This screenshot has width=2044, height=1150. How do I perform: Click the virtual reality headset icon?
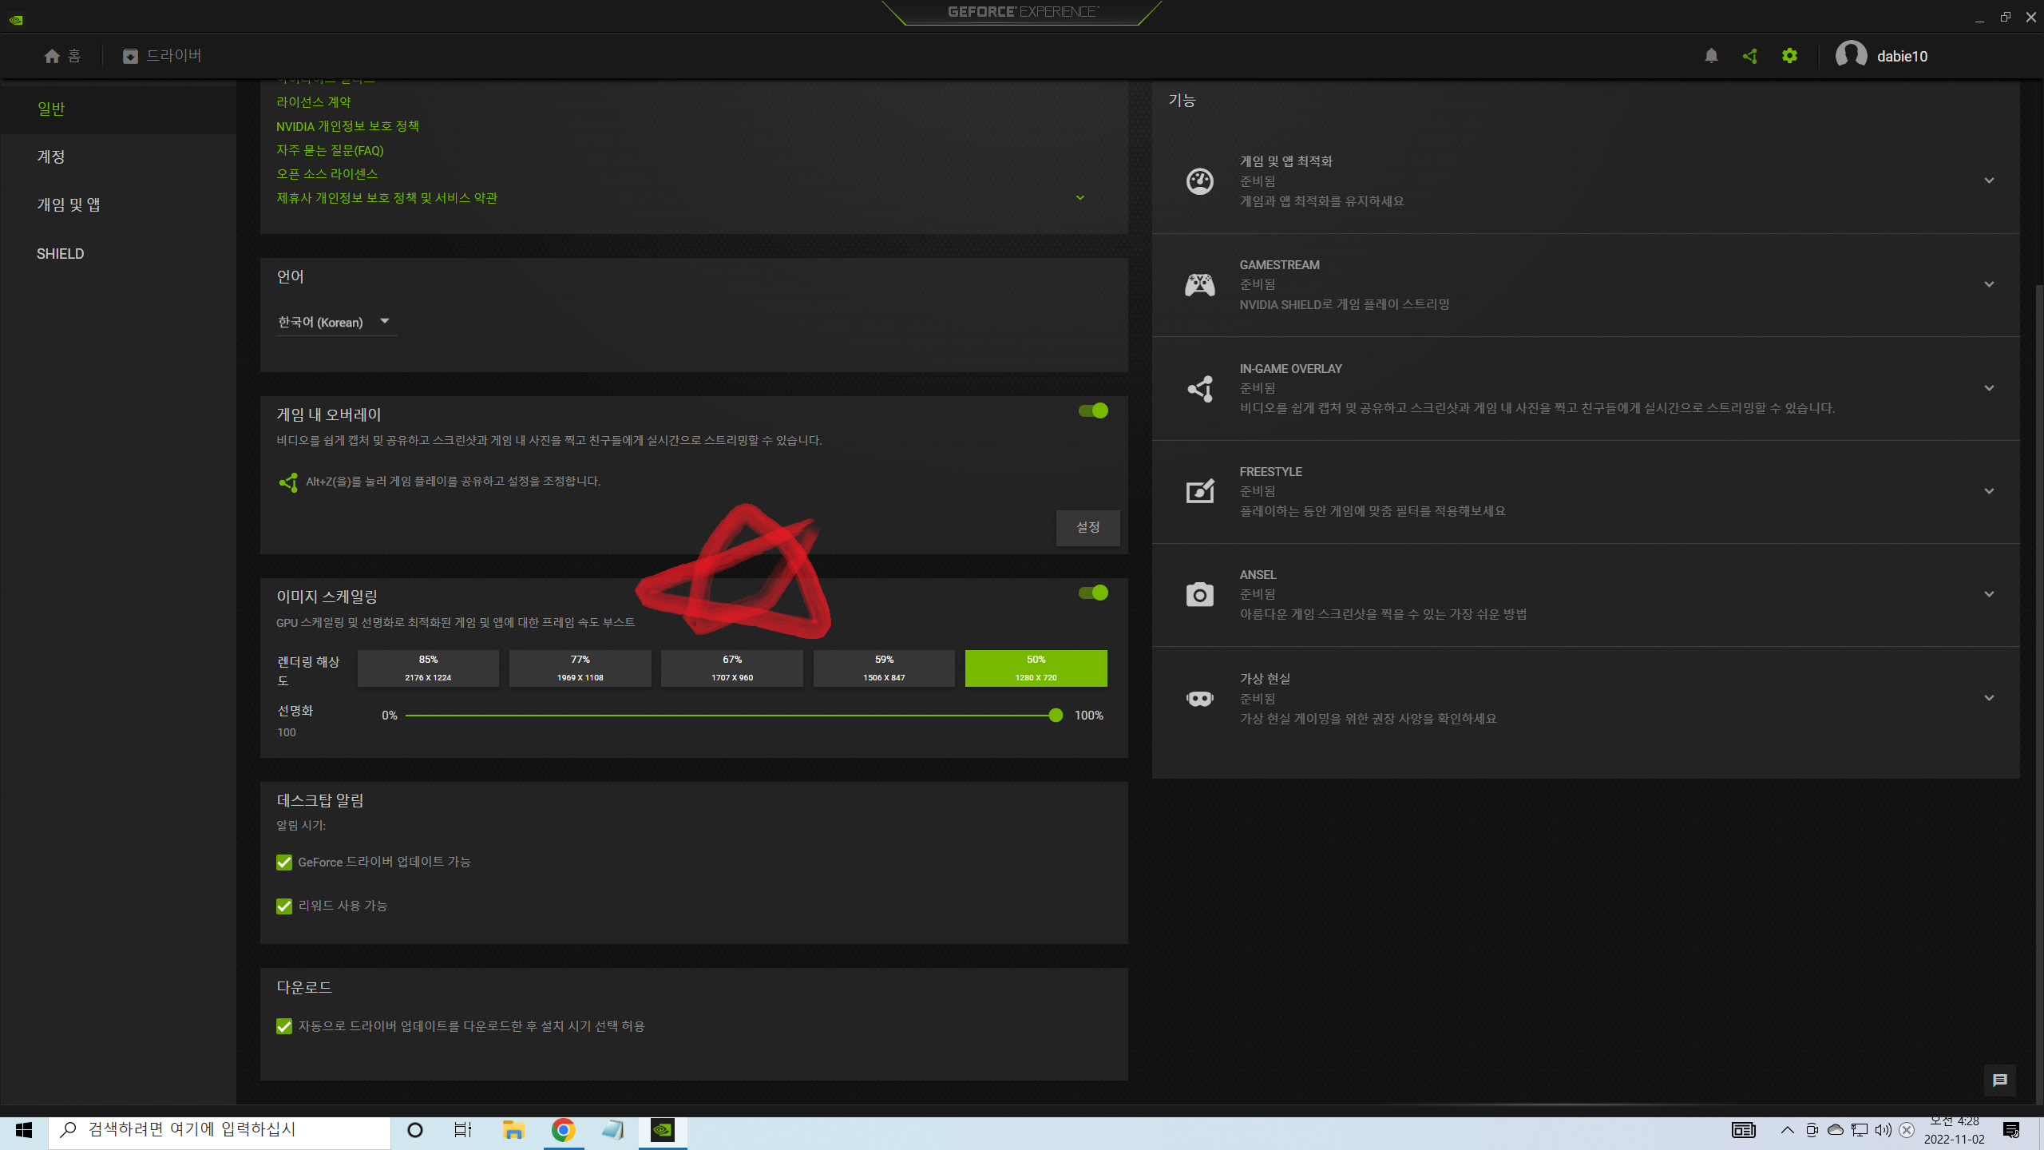tap(1199, 699)
